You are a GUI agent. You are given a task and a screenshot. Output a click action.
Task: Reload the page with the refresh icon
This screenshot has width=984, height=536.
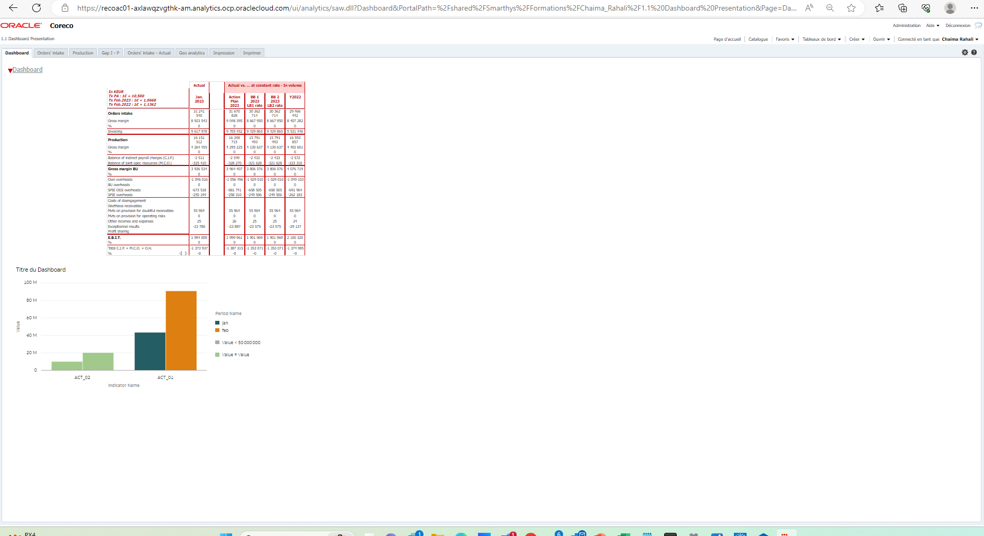36,8
